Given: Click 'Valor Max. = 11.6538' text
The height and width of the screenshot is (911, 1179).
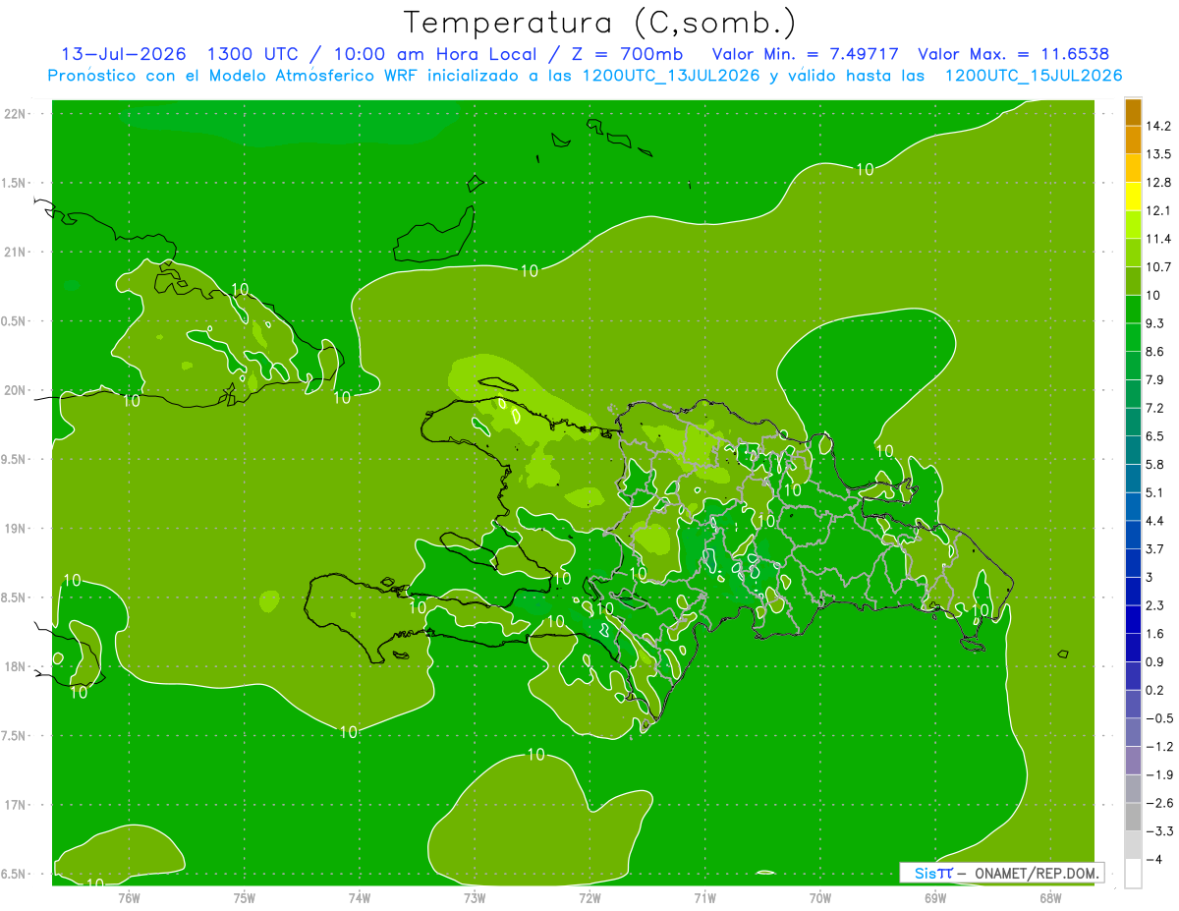Looking at the screenshot, I should click(1014, 54).
